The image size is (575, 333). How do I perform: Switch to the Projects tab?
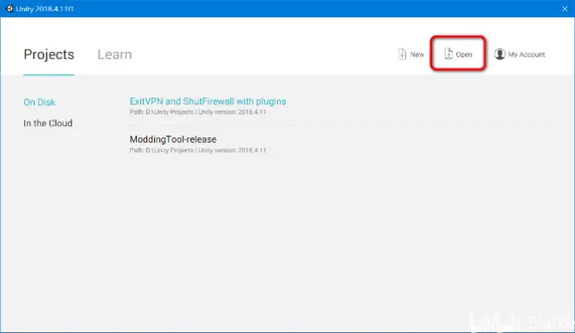coord(49,55)
